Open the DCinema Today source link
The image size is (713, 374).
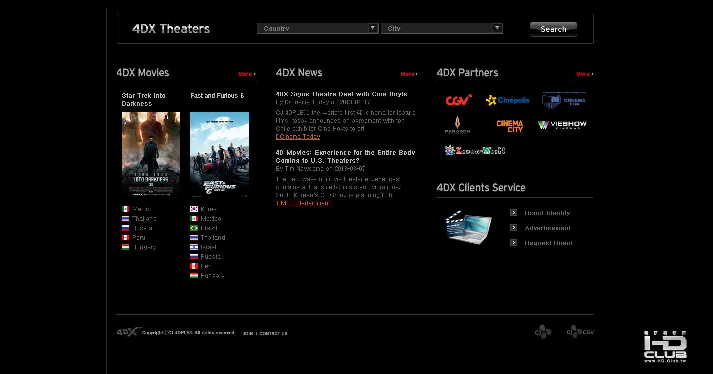[298, 137]
